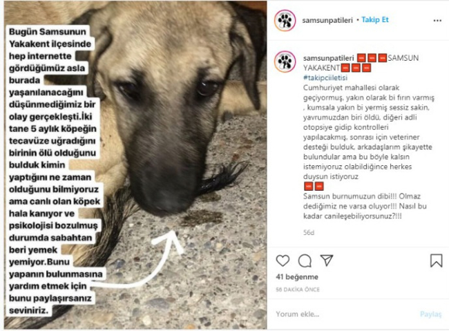Open the #takipciiletisi hashtag
Viewport: 449px width, 331px height.
pyautogui.click(x=325, y=77)
